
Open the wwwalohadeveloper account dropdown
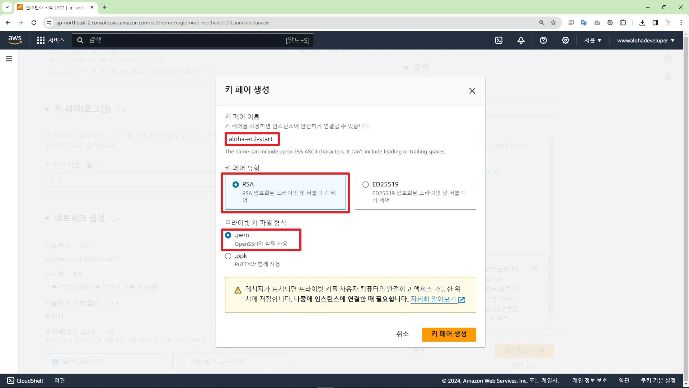646,40
